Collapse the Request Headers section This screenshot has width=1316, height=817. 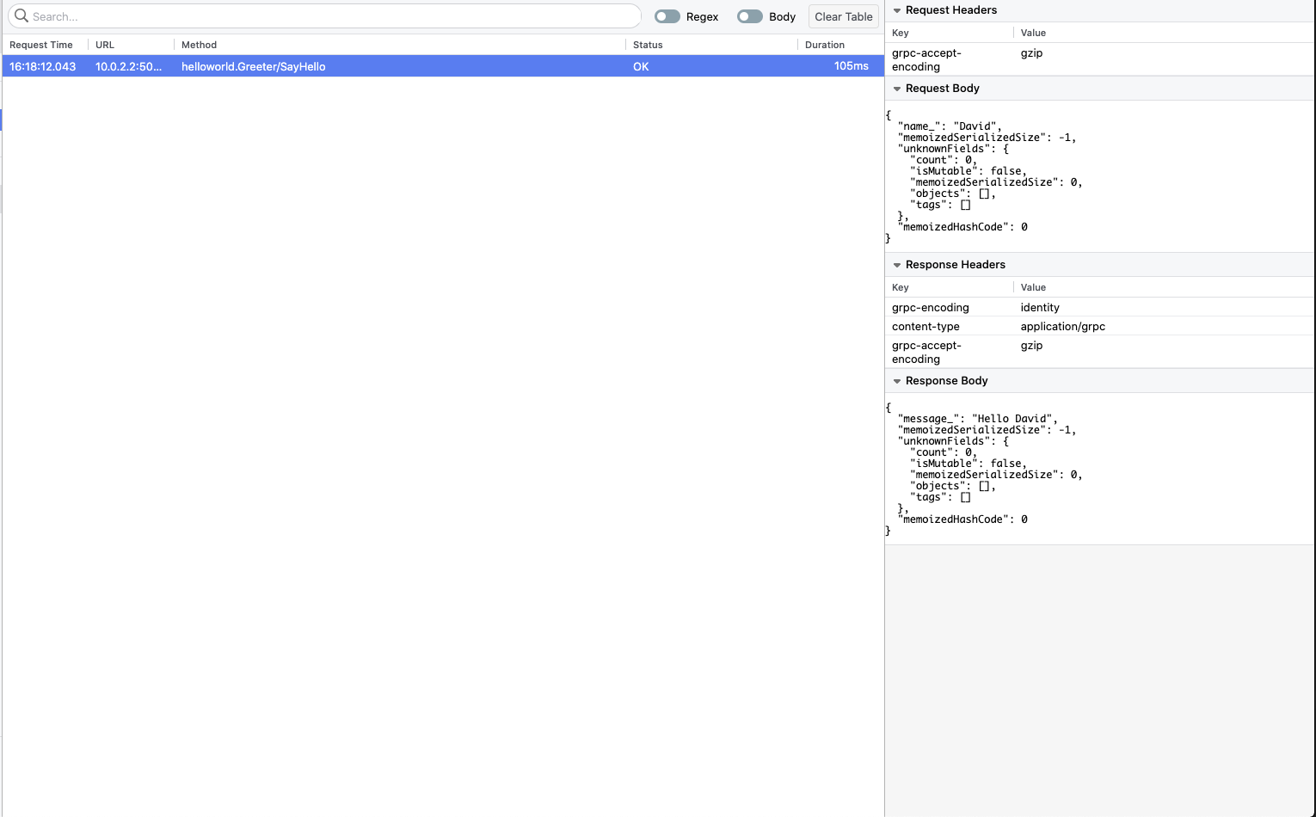[x=897, y=10]
